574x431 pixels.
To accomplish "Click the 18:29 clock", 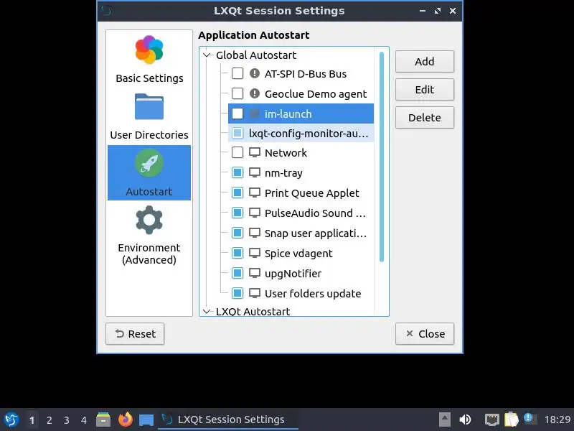I will click(x=557, y=420).
